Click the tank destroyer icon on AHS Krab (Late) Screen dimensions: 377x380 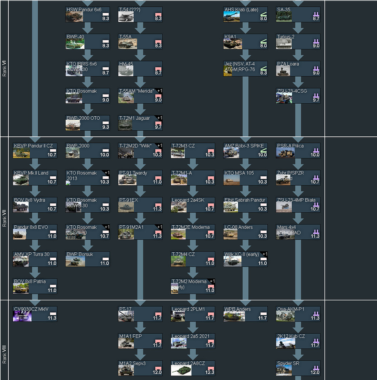click(x=264, y=14)
